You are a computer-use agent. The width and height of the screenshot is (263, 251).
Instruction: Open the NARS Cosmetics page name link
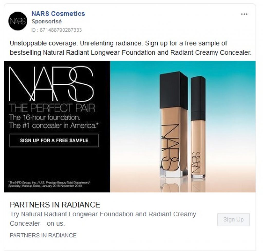[x=58, y=14]
